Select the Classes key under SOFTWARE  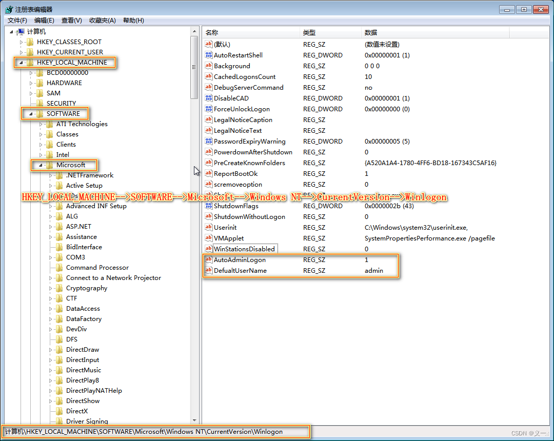[67, 134]
